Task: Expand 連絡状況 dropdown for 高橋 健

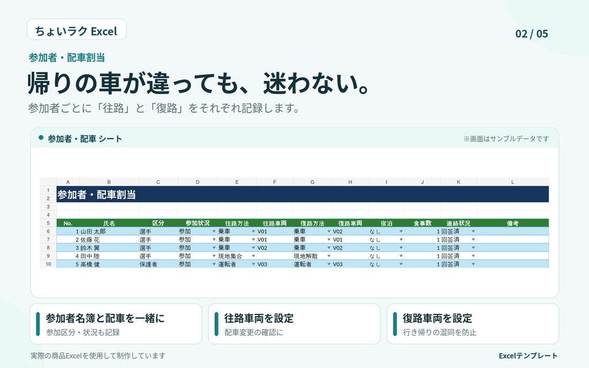Action: (x=473, y=264)
